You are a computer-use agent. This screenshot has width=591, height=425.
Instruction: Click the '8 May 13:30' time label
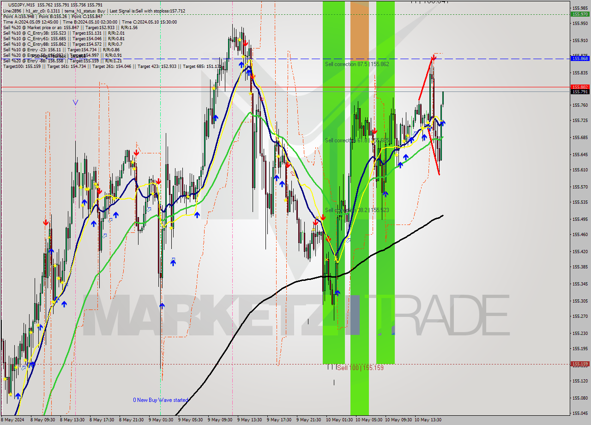[x=72, y=420]
